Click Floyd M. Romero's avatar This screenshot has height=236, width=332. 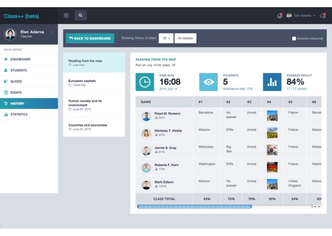(x=146, y=117)
